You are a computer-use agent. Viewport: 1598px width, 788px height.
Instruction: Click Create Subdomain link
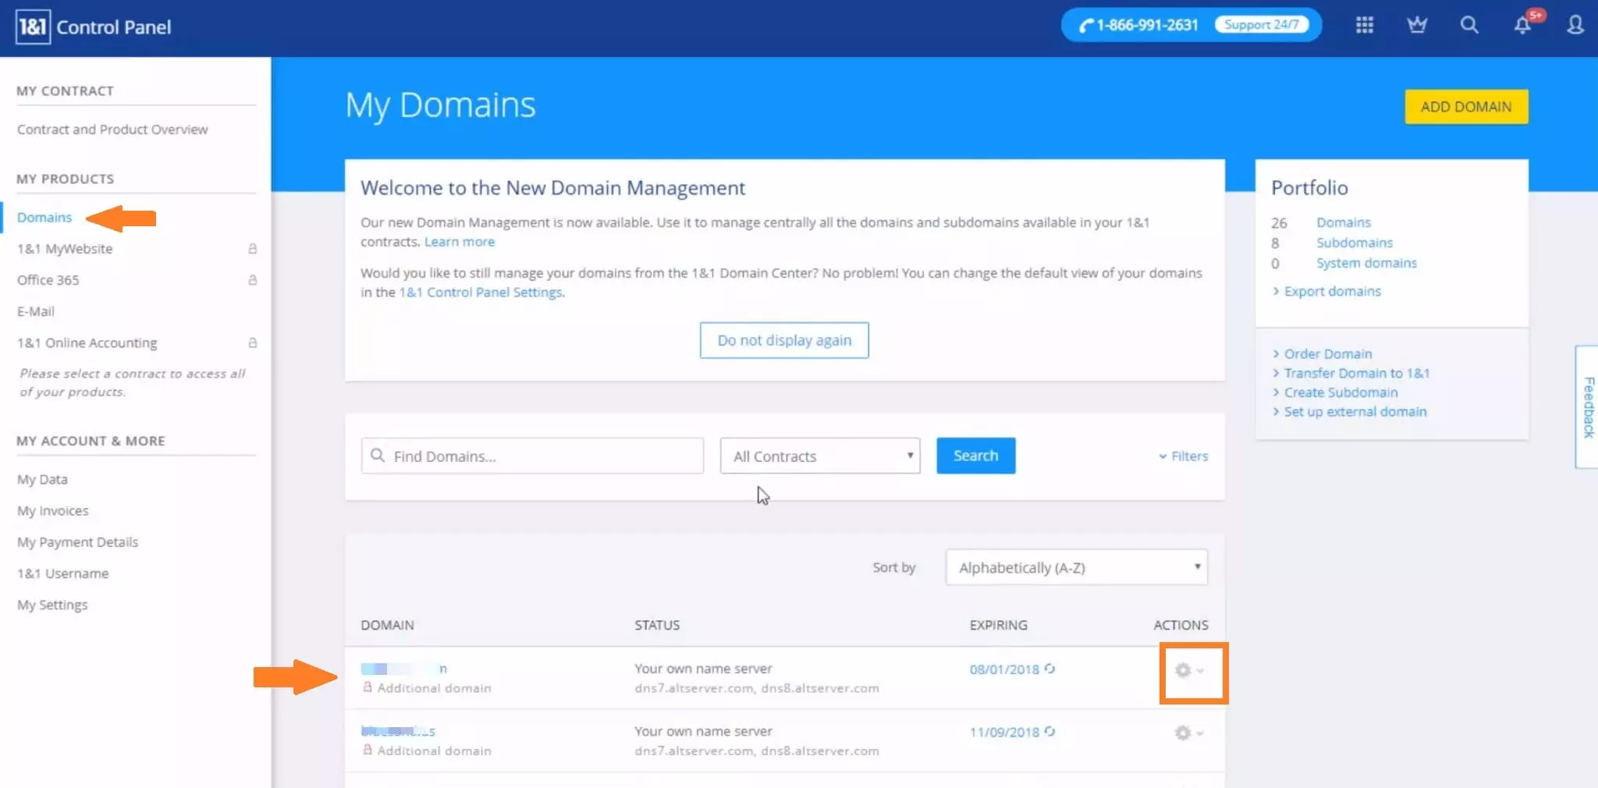coord(1341,392)
